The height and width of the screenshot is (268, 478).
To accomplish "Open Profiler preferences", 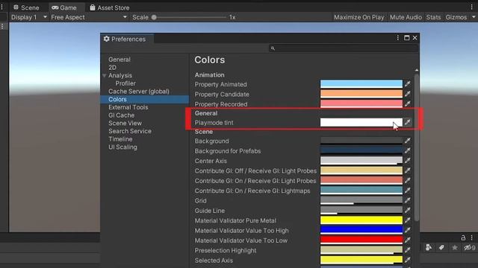I will tap(125, 83).
